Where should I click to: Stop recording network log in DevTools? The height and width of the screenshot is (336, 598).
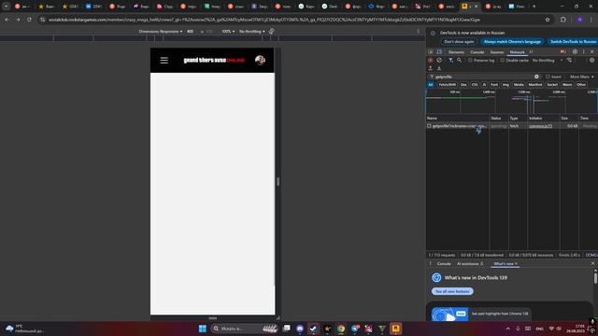tap(431, 60)
